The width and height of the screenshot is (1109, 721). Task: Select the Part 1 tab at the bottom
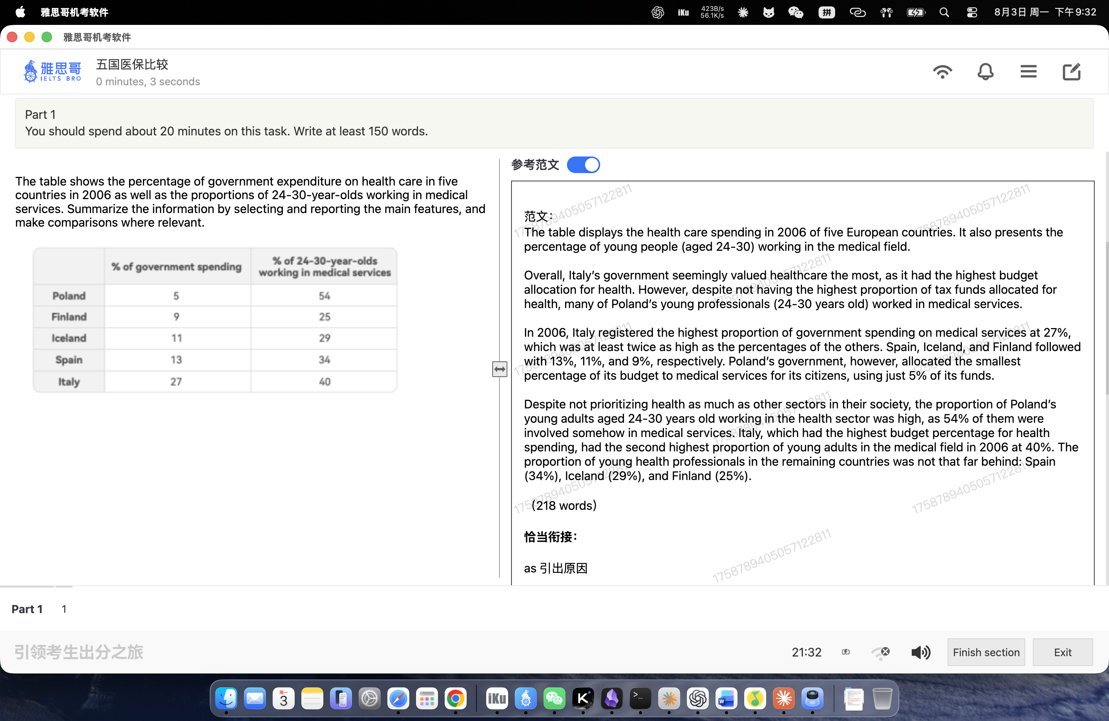[27, 609]
